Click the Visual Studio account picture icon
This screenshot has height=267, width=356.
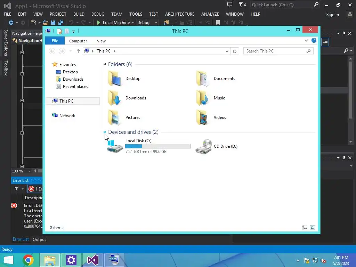click(x=350, y=14)
